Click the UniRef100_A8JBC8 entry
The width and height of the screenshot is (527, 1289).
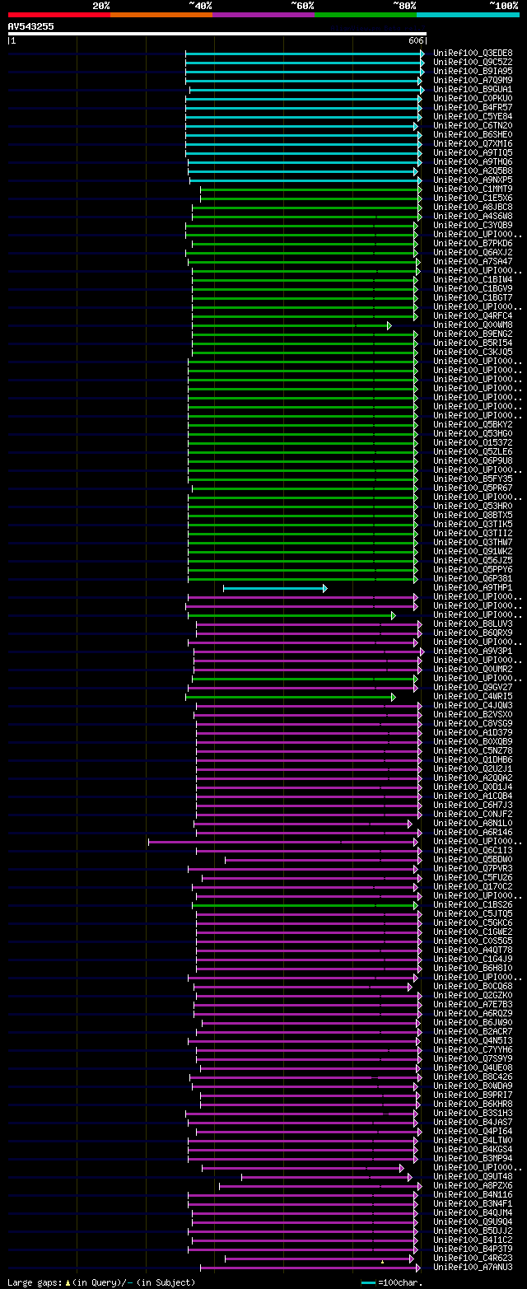(473, 207)
